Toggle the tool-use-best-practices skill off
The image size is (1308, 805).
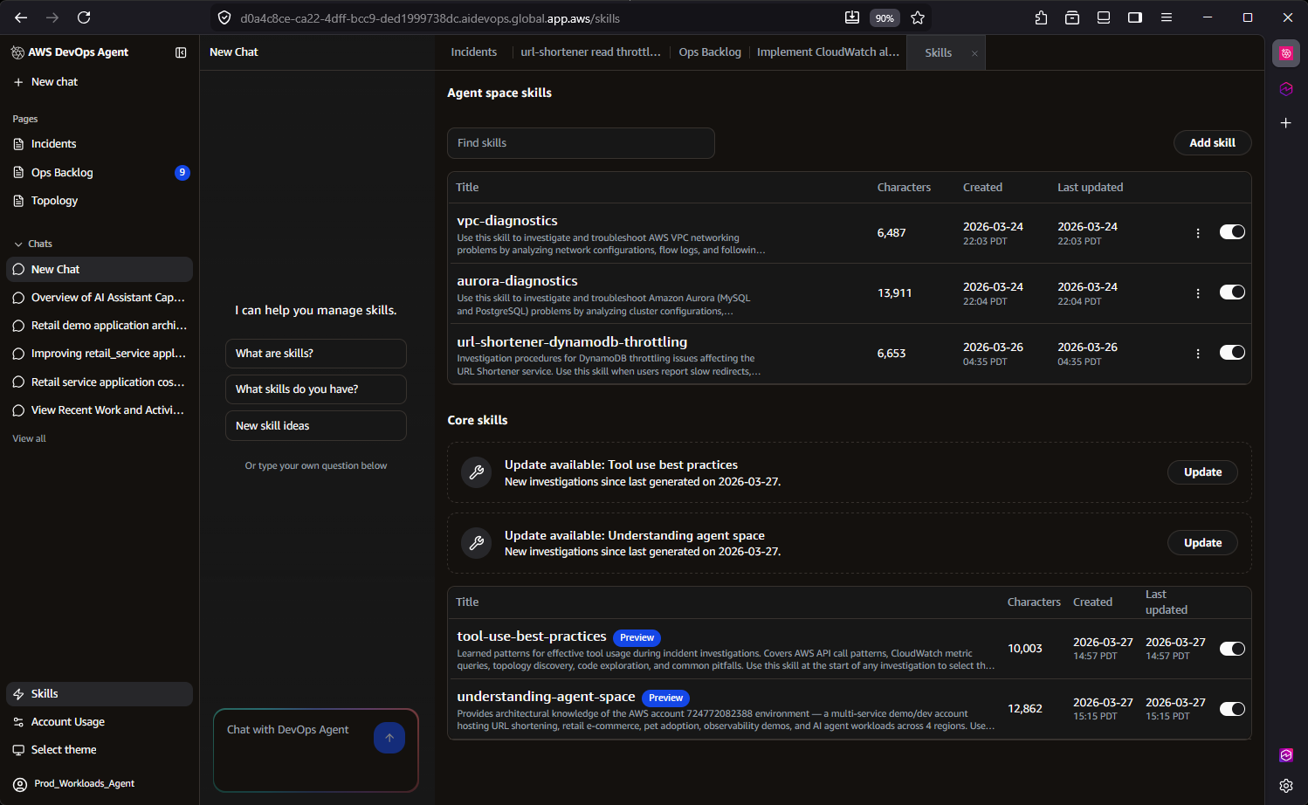point(1232,649)
